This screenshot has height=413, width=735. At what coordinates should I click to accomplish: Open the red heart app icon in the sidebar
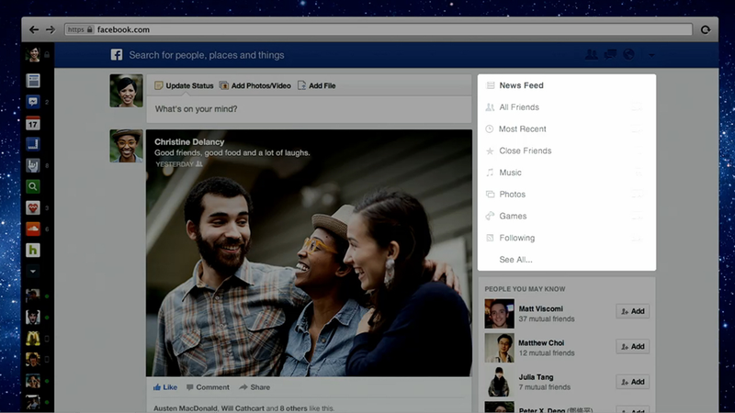pos(33,207)
